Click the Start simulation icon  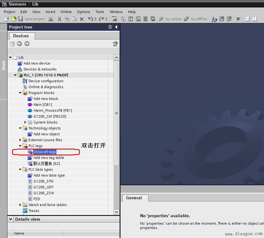tap(145, 19)
